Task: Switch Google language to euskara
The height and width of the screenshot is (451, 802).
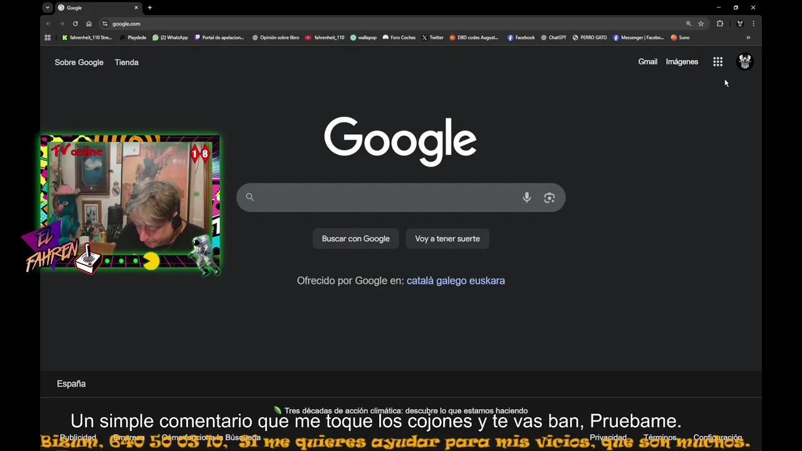Action: [x=487, y=281]
